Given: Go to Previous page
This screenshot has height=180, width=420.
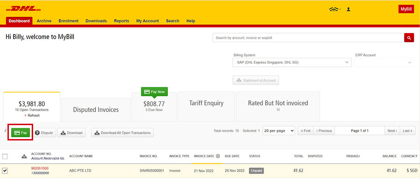Looking at the screenshot, I should (x=324, y=131).
